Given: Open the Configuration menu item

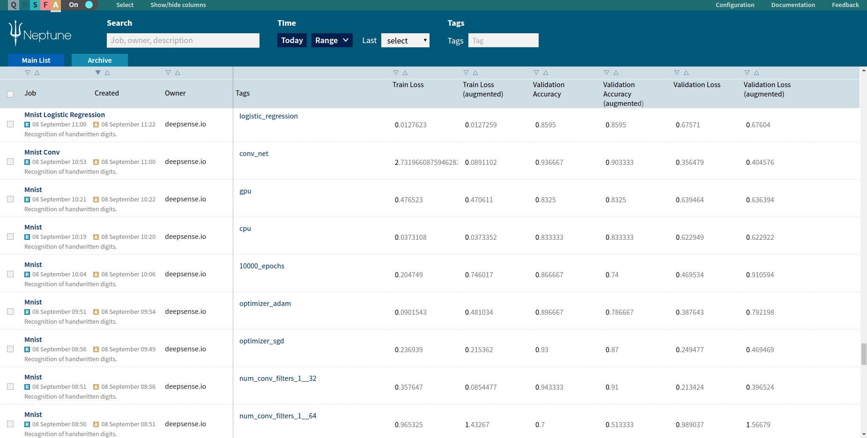Looking at the screenshot, I should coord(734,5).
